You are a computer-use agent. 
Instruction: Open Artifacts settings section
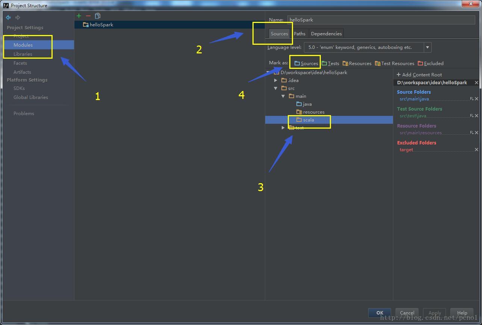coord(22,72)
